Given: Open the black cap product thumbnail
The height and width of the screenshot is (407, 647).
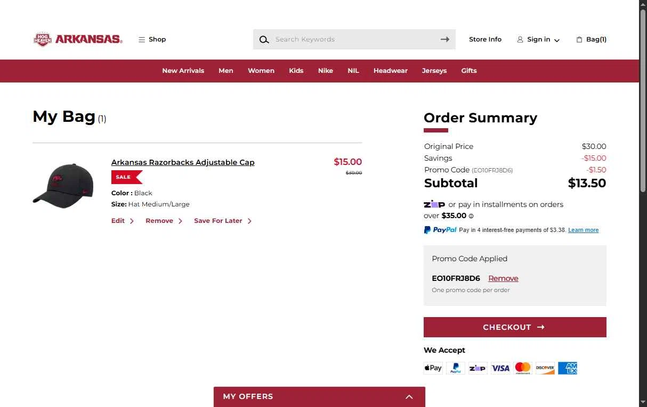Looking at the screenshot, I should coord(63,186).
